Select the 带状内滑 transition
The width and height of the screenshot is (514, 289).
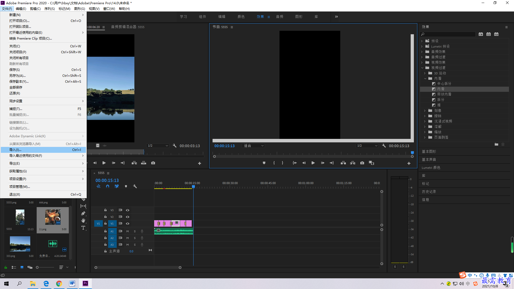click(x=444, y=94)
